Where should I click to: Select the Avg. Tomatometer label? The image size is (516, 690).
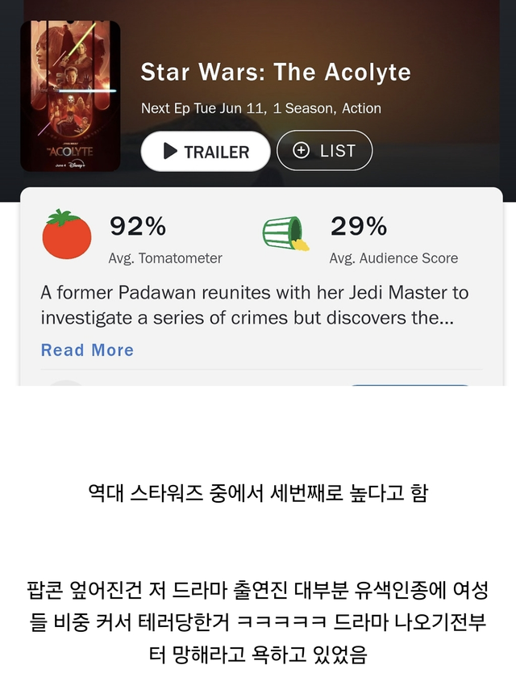click(x=165, y=258)
